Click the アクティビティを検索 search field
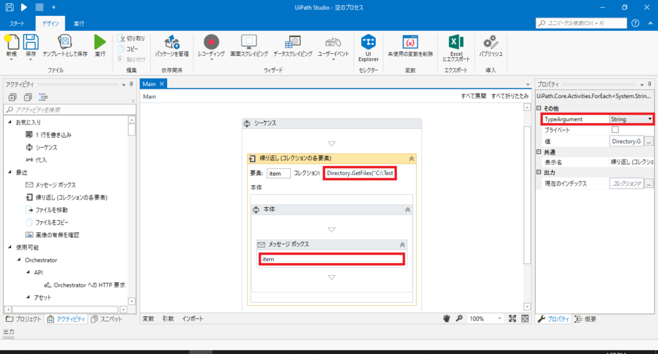This screenshot has width=658, height=354. pos(70,110)
